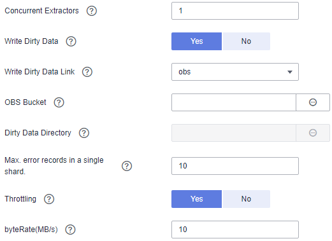View OBS Bucket help icon
The width and height of the screenshot is (332, 241).
pos(59,102)
